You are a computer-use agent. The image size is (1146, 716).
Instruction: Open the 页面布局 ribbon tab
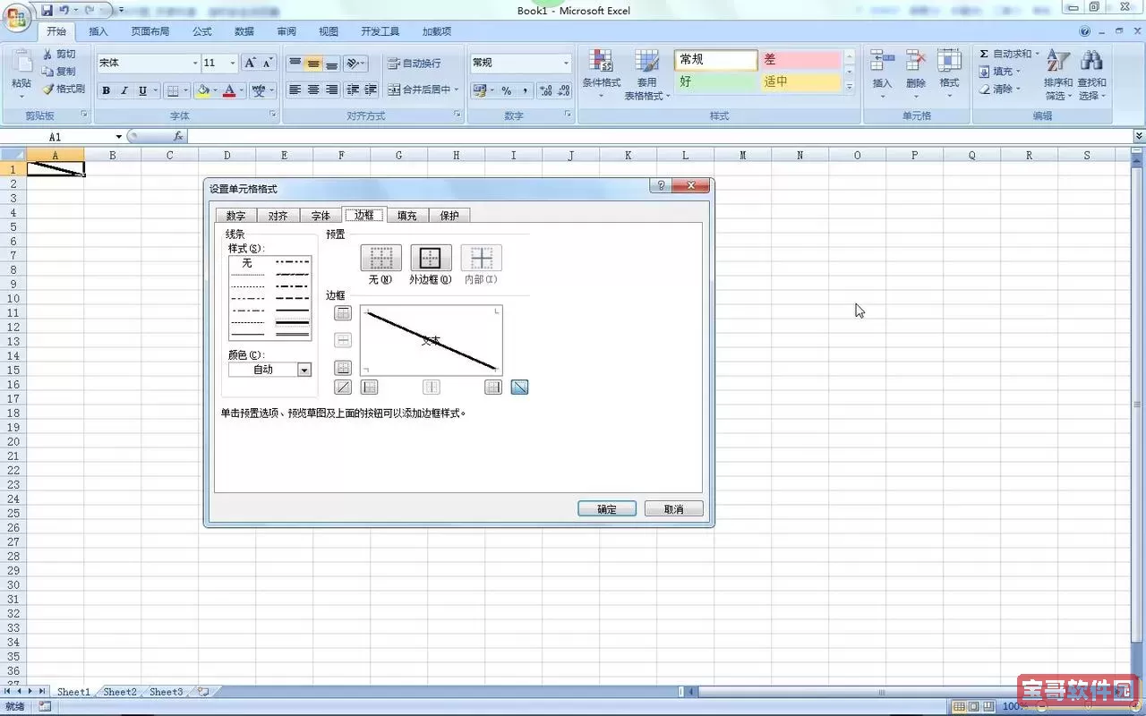150,31
